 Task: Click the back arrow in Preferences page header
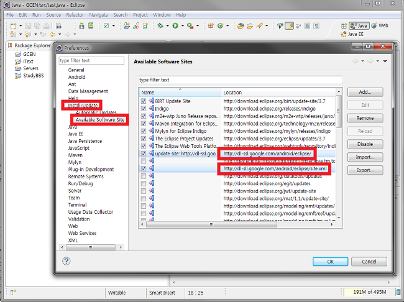[356, 61]
